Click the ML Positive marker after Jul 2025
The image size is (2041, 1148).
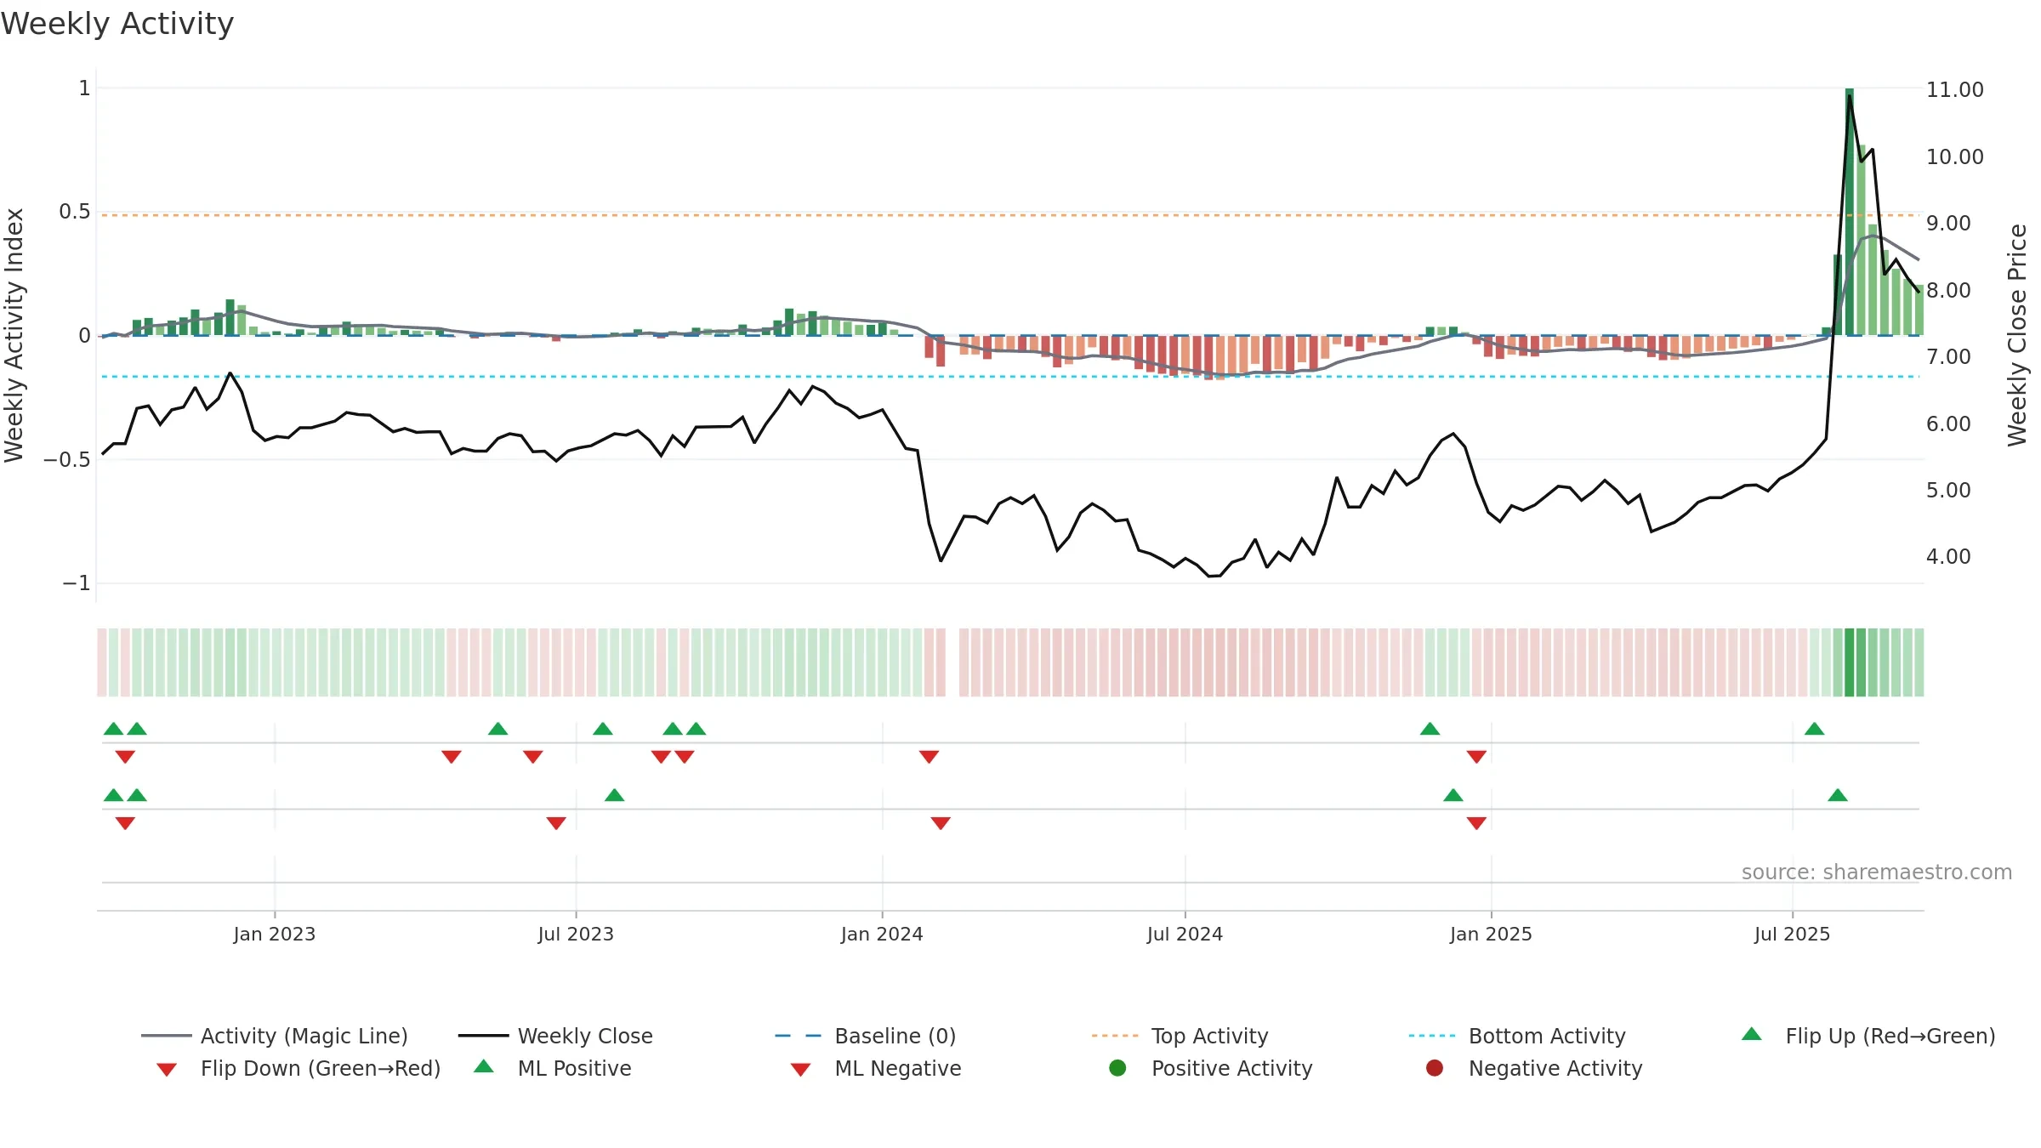[1838, 795]
